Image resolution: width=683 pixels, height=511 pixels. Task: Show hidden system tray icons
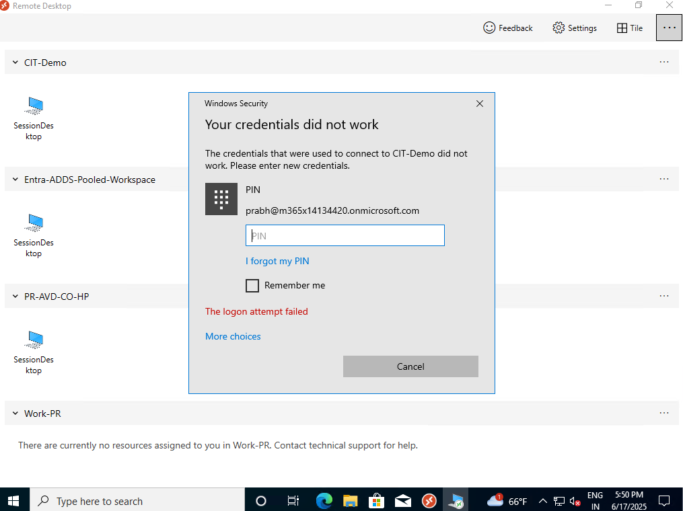click(x=543, y=501)
